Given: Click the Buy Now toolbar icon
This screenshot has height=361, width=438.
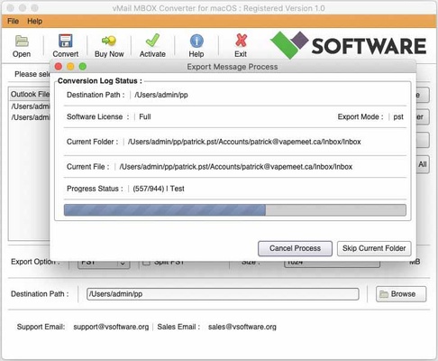Looking at the screenshot, I should pos(109,41).
